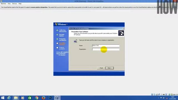Open the Machine menu

tap(3, 4)
